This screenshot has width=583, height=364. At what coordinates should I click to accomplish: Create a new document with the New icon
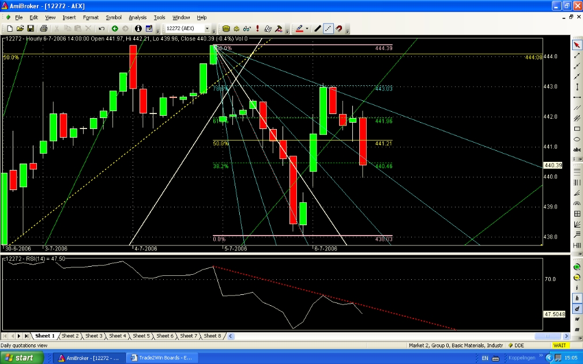click(x=10, y=29)
